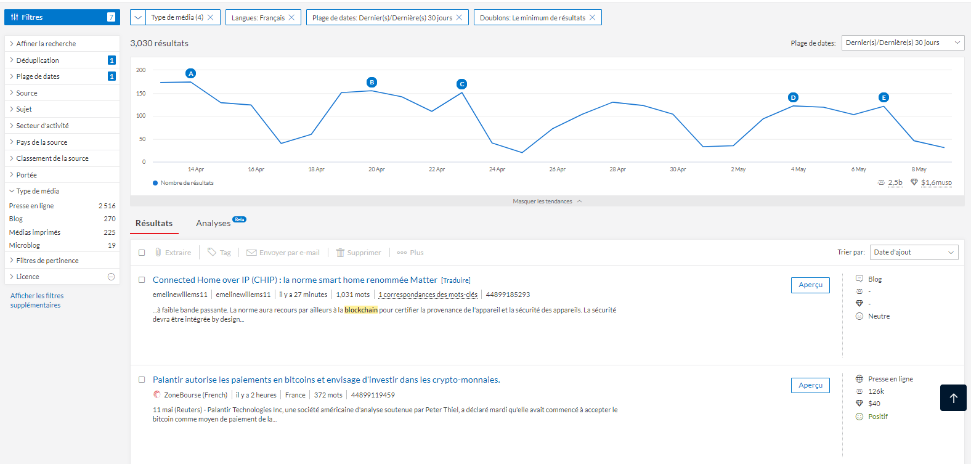Select the Palantir article checkbox
This screenshot has width=971, height=464.
pyautogui.click(x=142, y=380)
